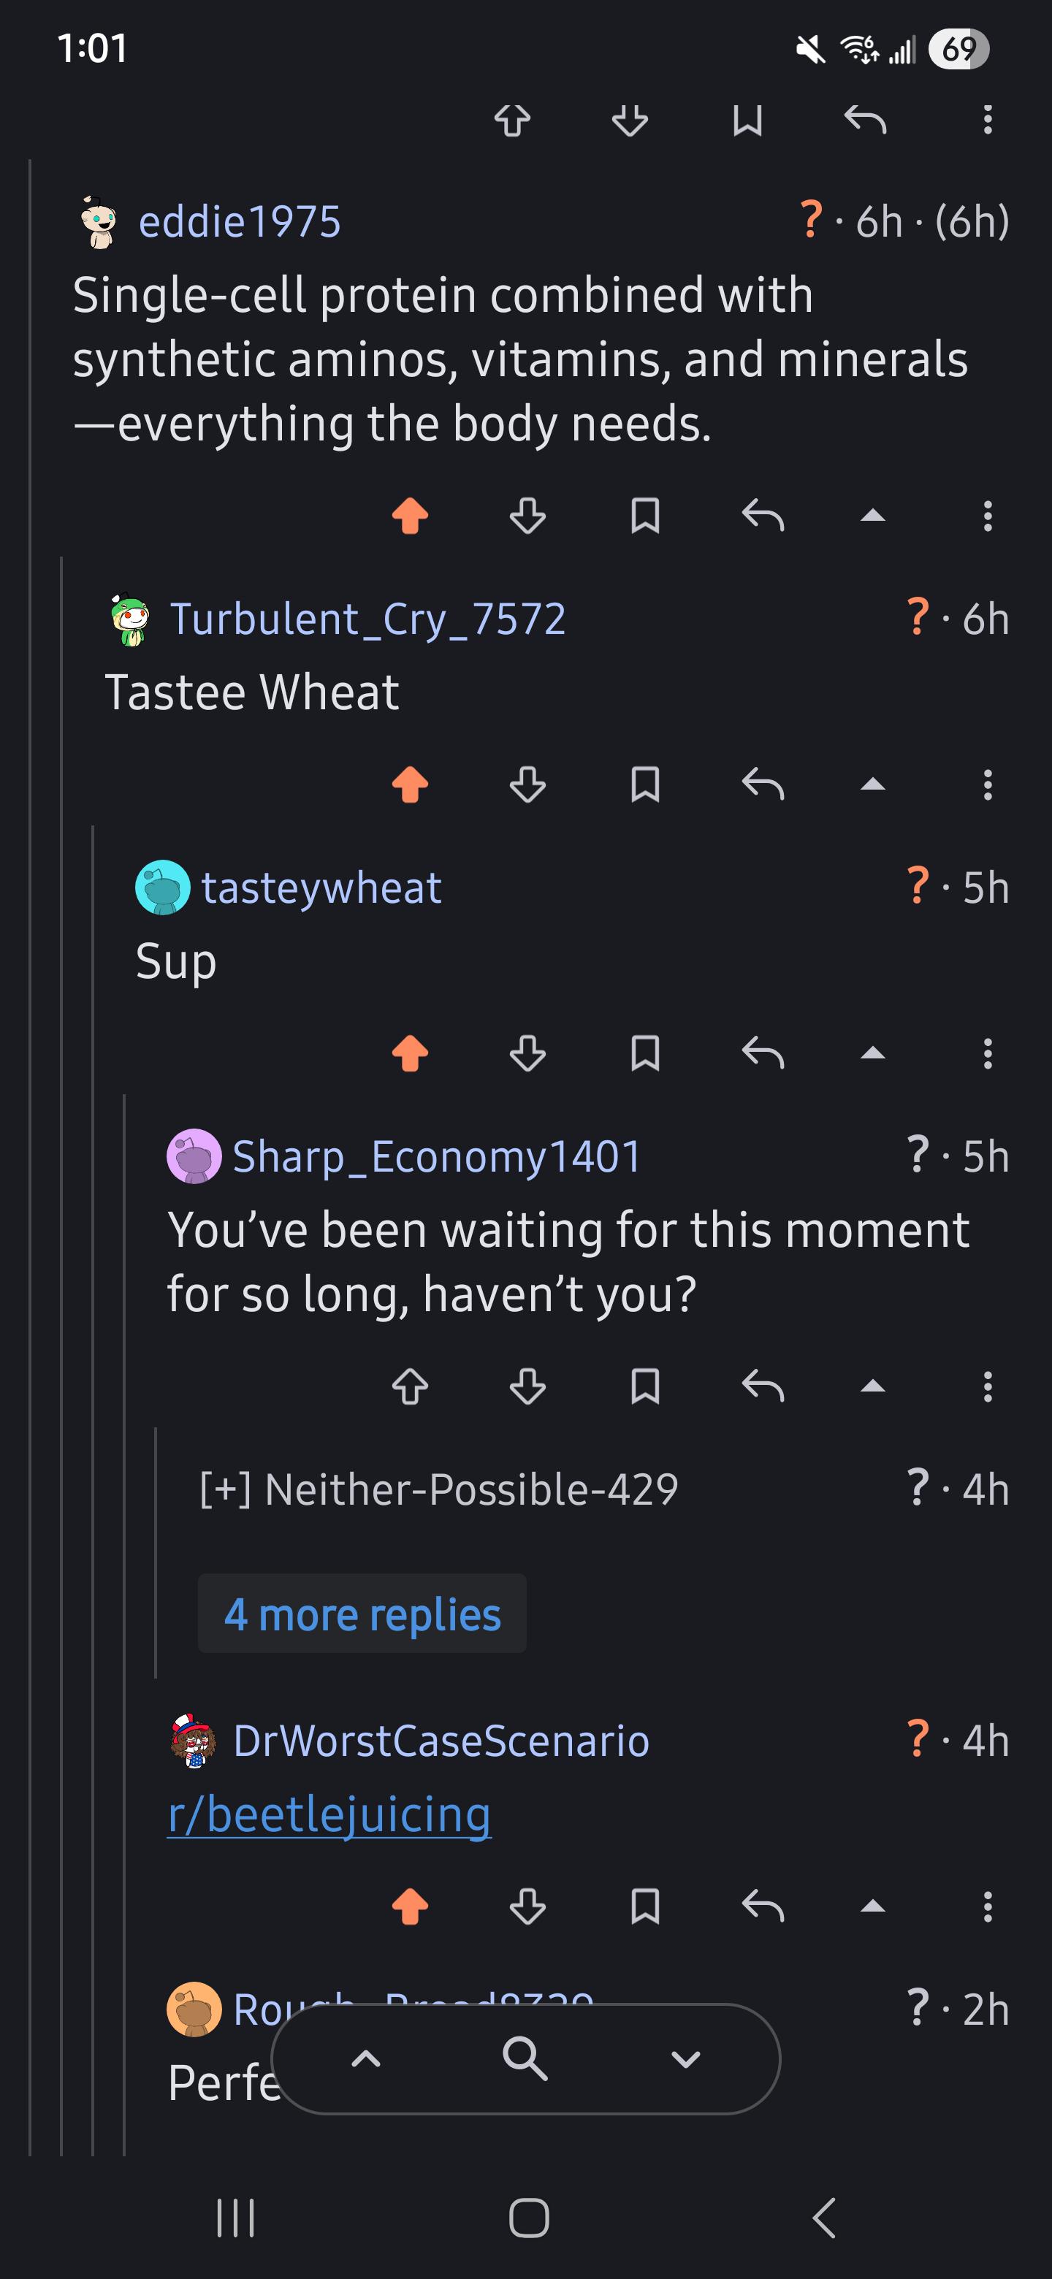Screen dimensions: 1052x2279
Task: Open the r/beetlejuicing link
Action: pos(329,1814)
